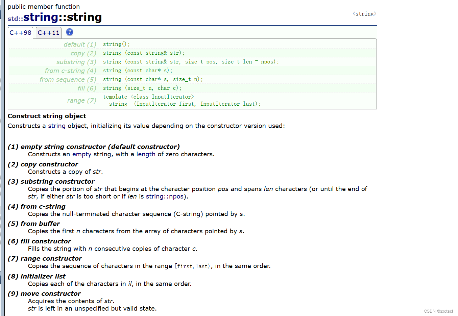Open the 'empty' link in default constructor description
Image resolution: width=458 pixels, height=316 pixels.
pyautogui.click(x=82, y=154)
